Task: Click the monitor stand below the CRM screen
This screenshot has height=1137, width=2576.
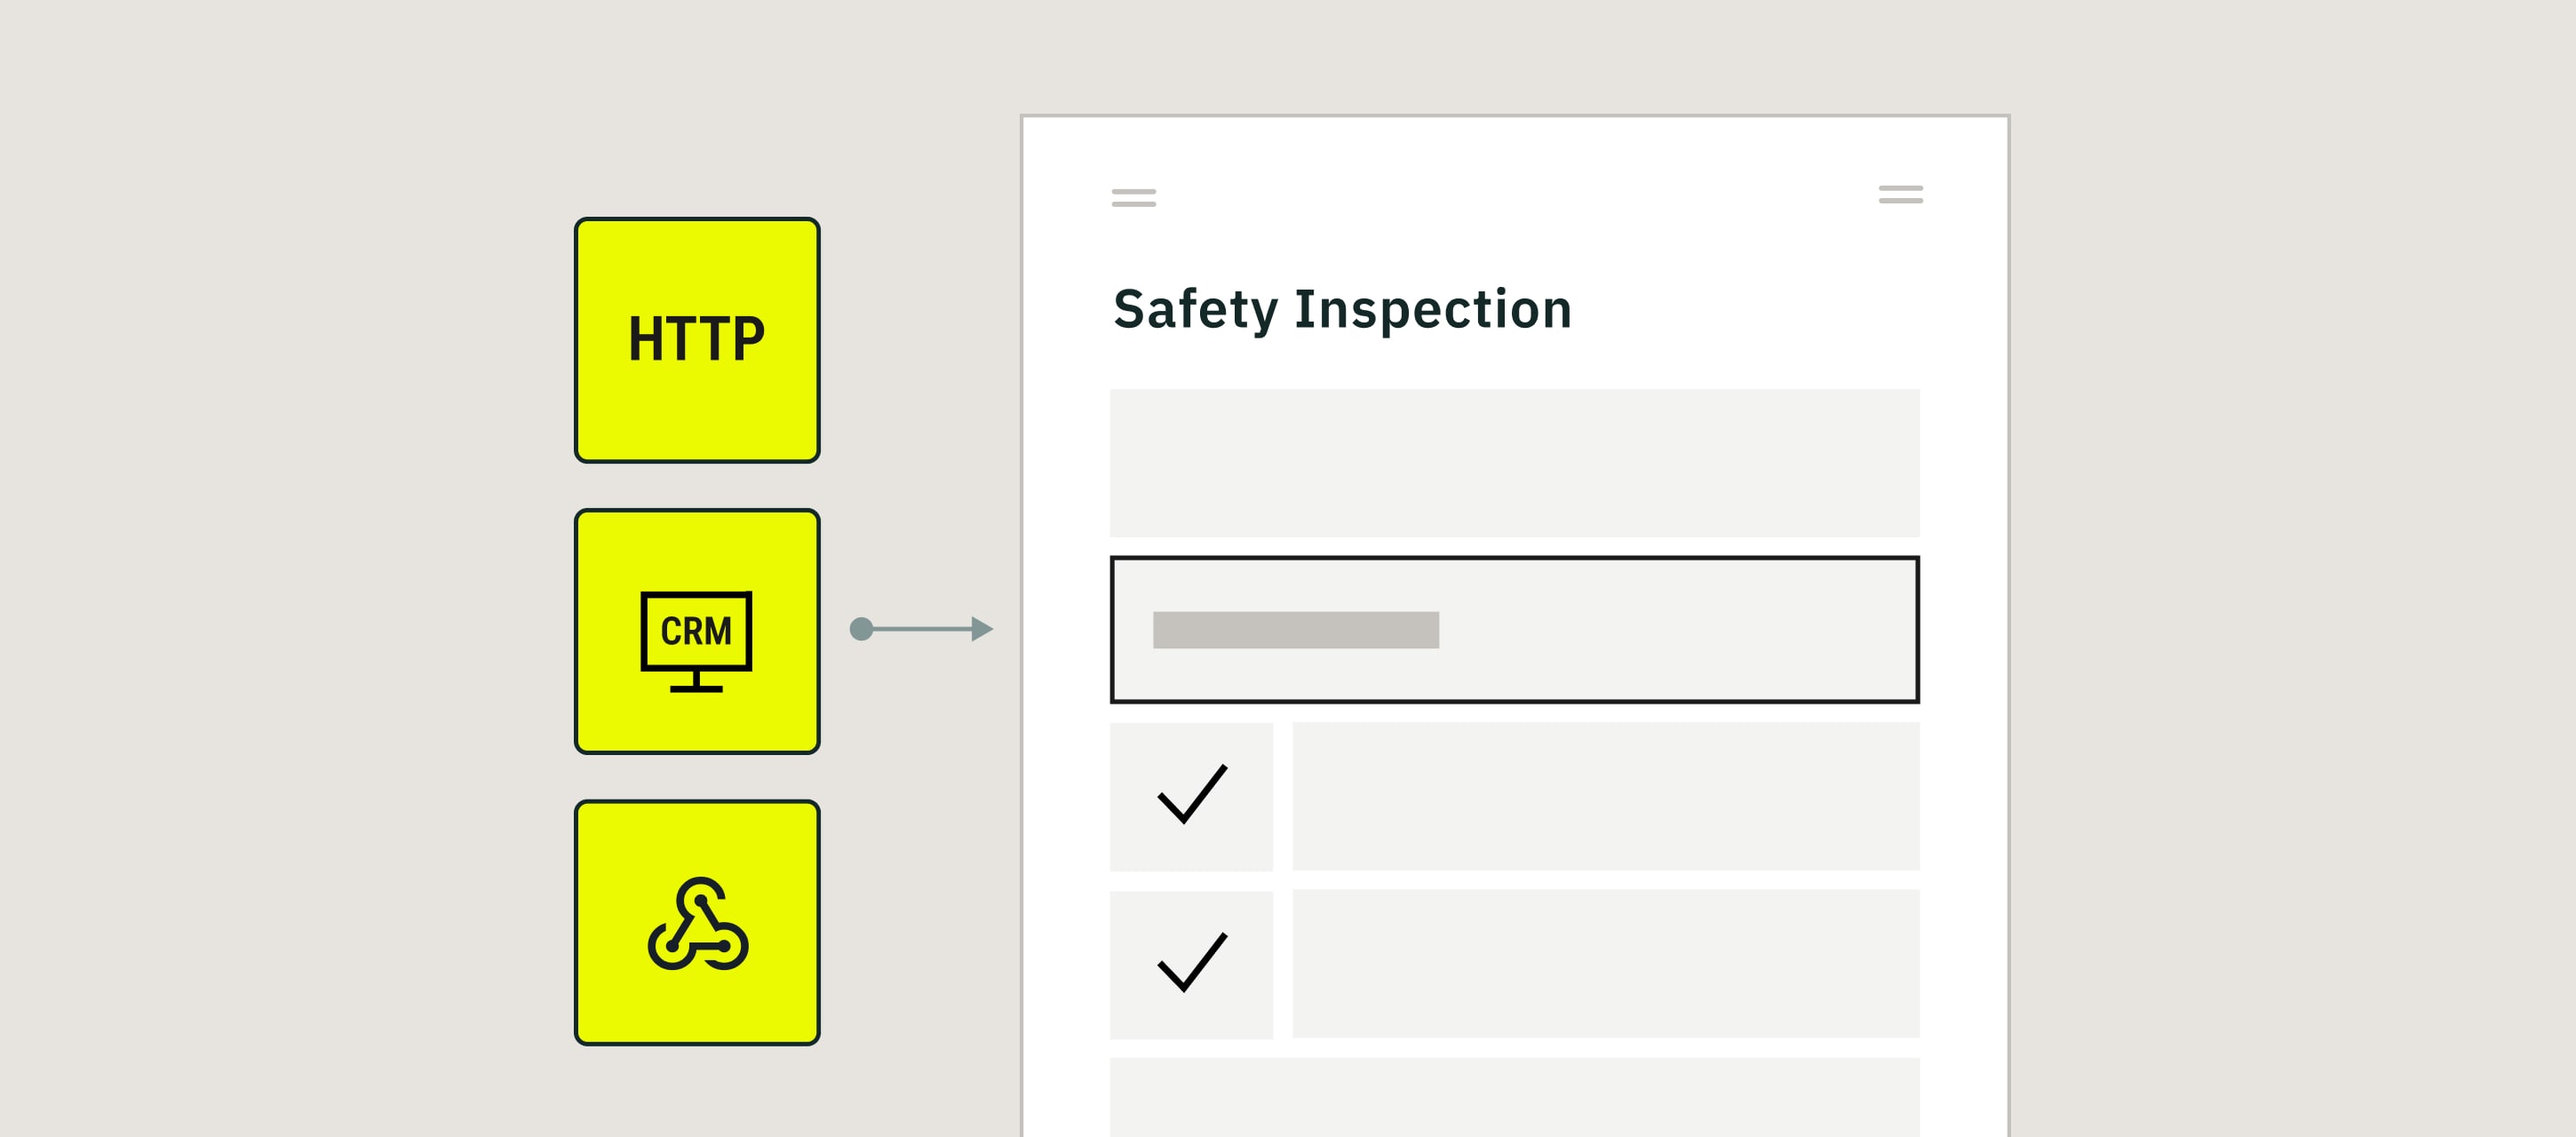Action: (x=696, y=682)
